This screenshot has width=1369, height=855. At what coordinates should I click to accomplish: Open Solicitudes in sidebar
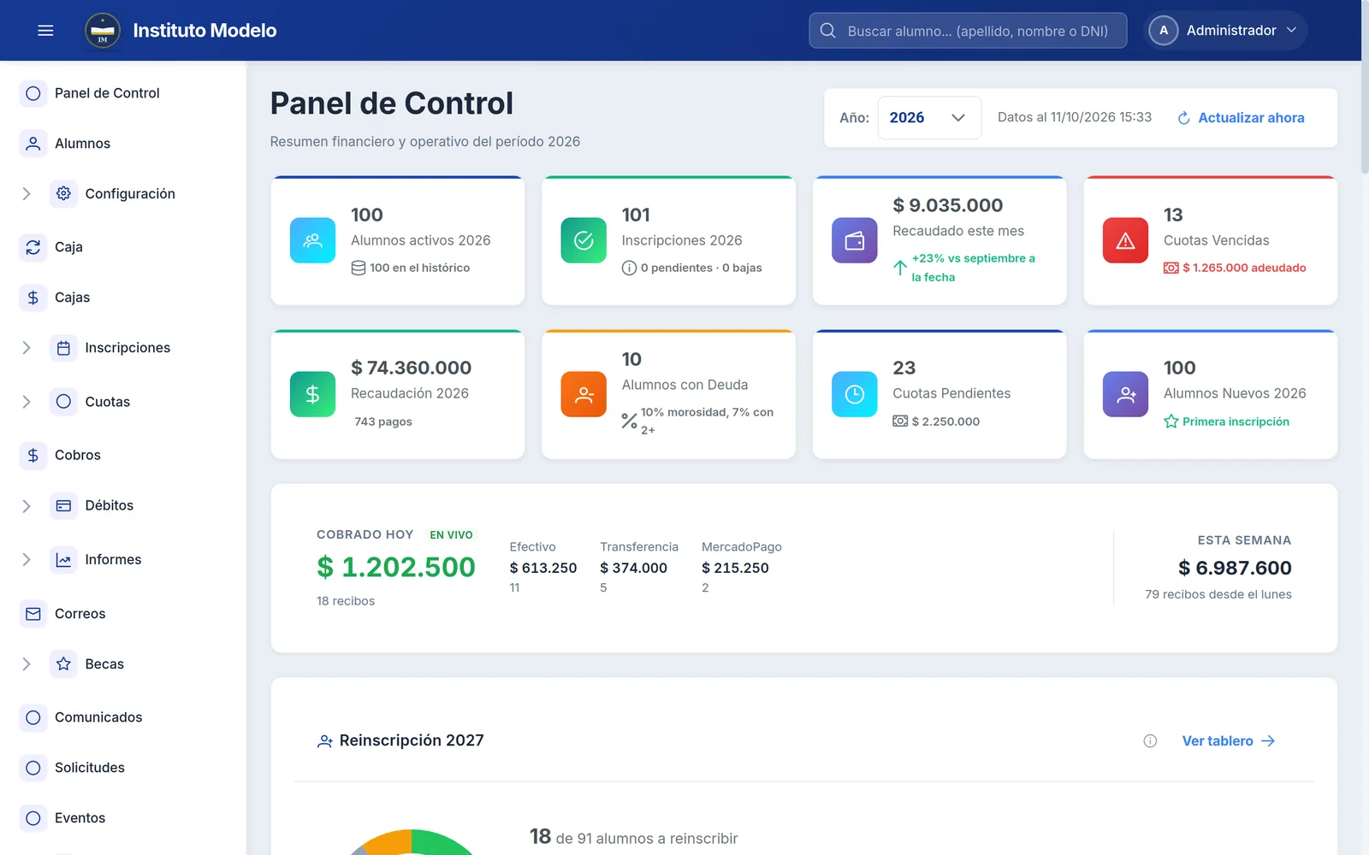[90, 768]
